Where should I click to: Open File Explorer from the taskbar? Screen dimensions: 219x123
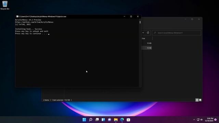116,120
